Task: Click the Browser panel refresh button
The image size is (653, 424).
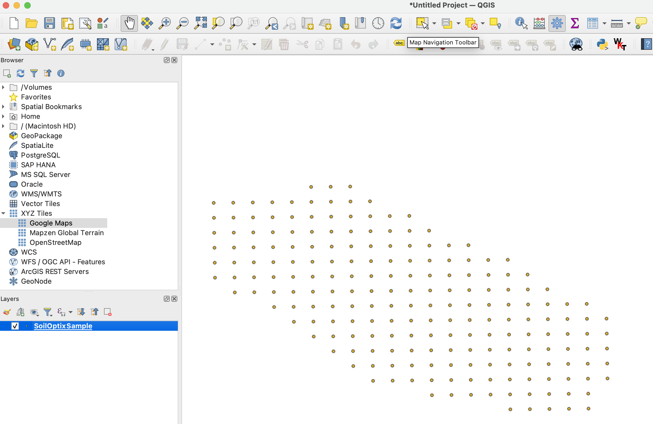Action: coord(20,73)
